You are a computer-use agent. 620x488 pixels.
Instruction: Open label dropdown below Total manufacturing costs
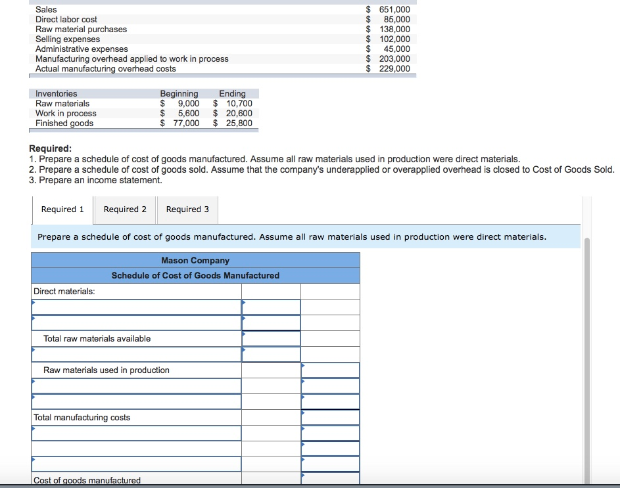click(x=136, y=433)
